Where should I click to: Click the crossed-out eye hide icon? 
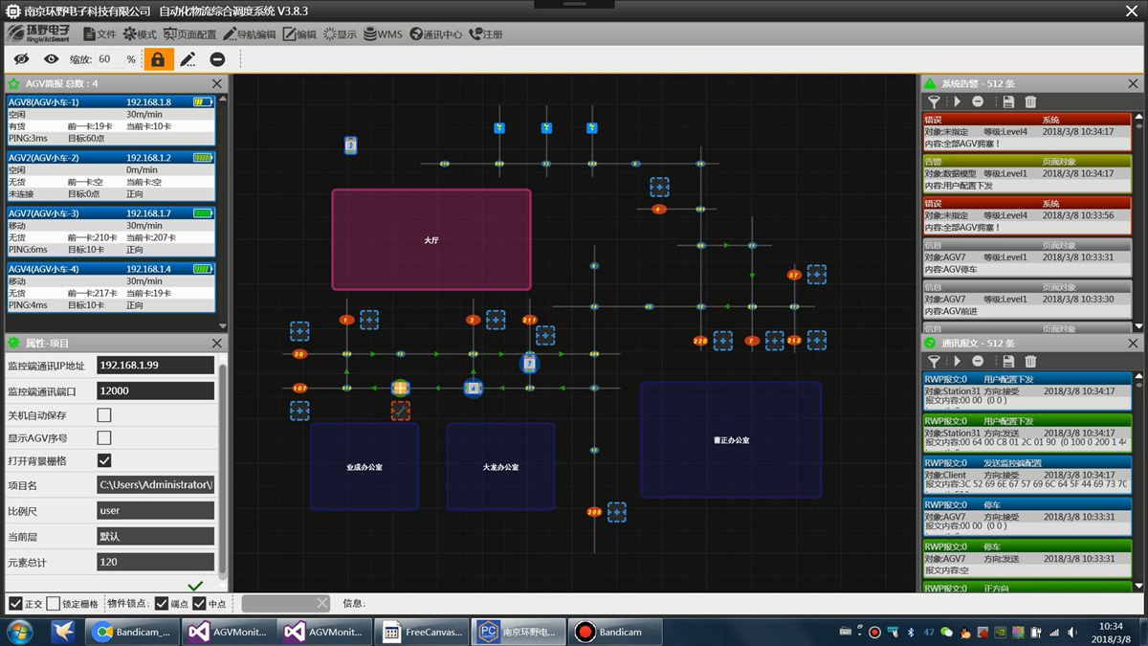(x=21, y=59)
